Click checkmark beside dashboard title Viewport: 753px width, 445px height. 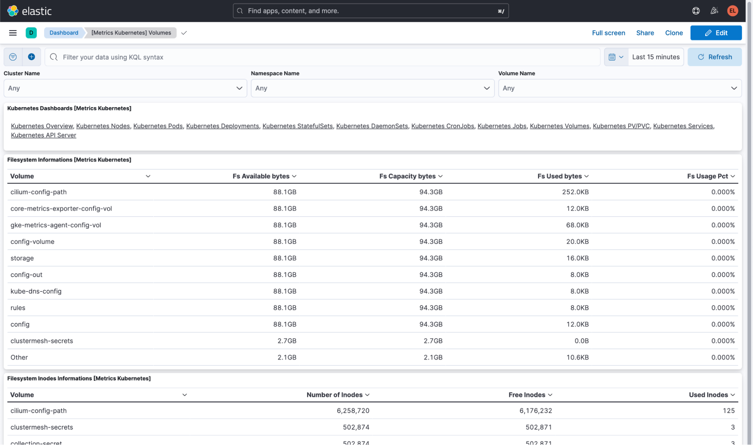pyautogui.click(x=184, y=33)
